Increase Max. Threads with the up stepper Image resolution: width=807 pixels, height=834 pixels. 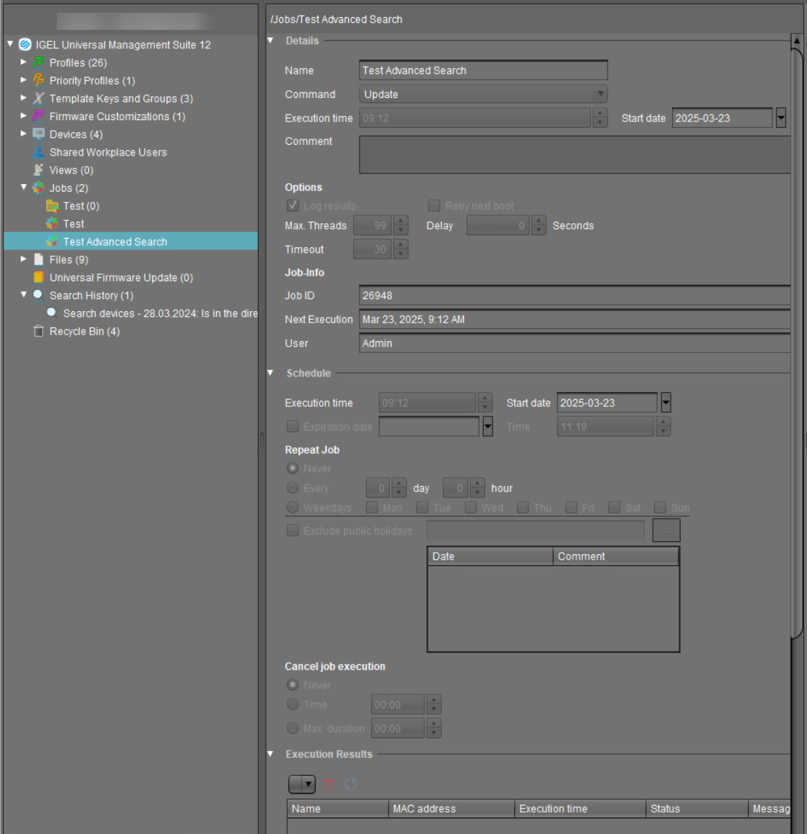[x=401, y=221]
